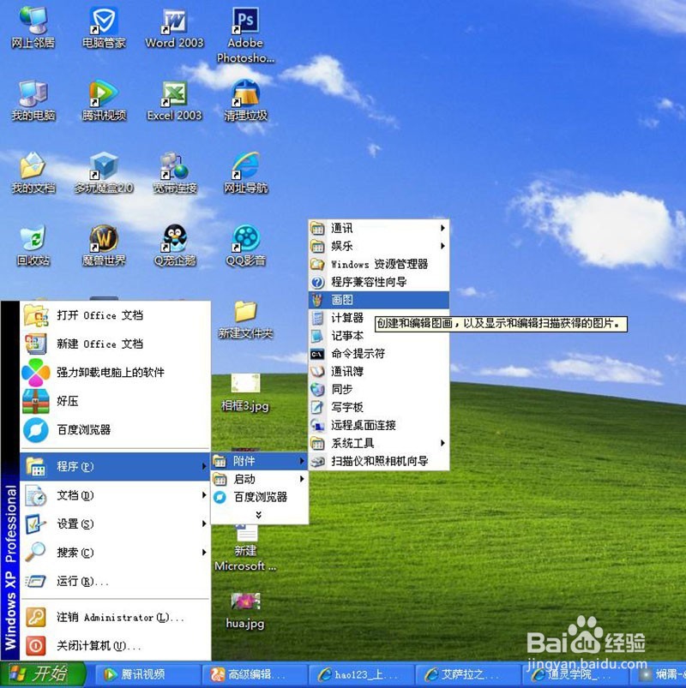Click the 新建 Microsoft document icon

245,548
